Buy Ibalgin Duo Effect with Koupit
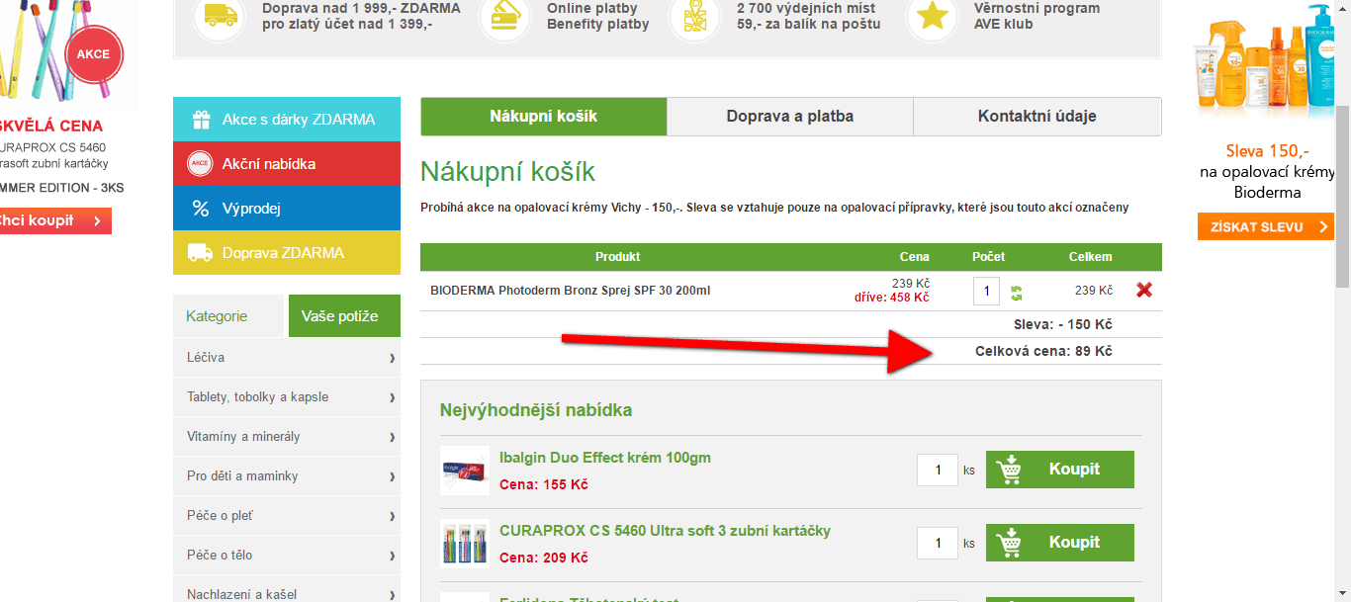This screenshot has width=1351, height=602. [x=1060, y=470]
